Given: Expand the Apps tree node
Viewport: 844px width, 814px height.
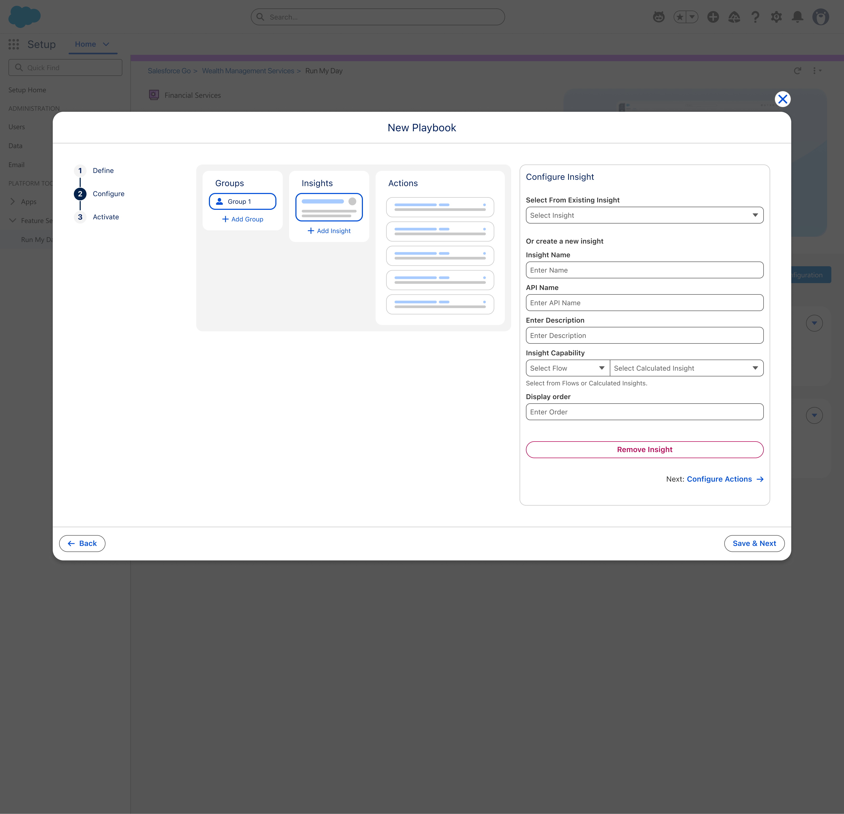Looking at the screenshot, I should pos(12,201).
